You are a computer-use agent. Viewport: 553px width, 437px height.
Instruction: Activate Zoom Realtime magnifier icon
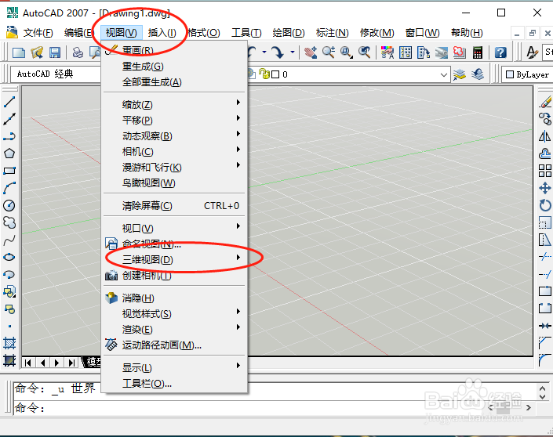pos(329,52)
